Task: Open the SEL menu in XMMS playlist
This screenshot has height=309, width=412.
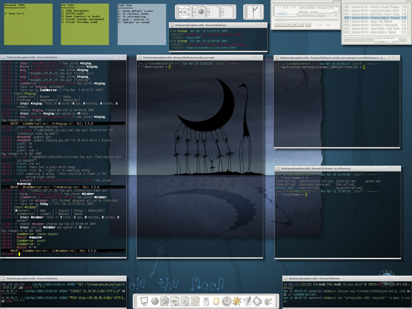Action: point(362,39)
